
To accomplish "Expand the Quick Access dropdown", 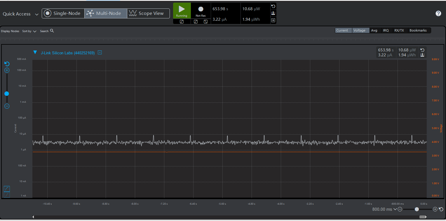I will click(37, 14).
